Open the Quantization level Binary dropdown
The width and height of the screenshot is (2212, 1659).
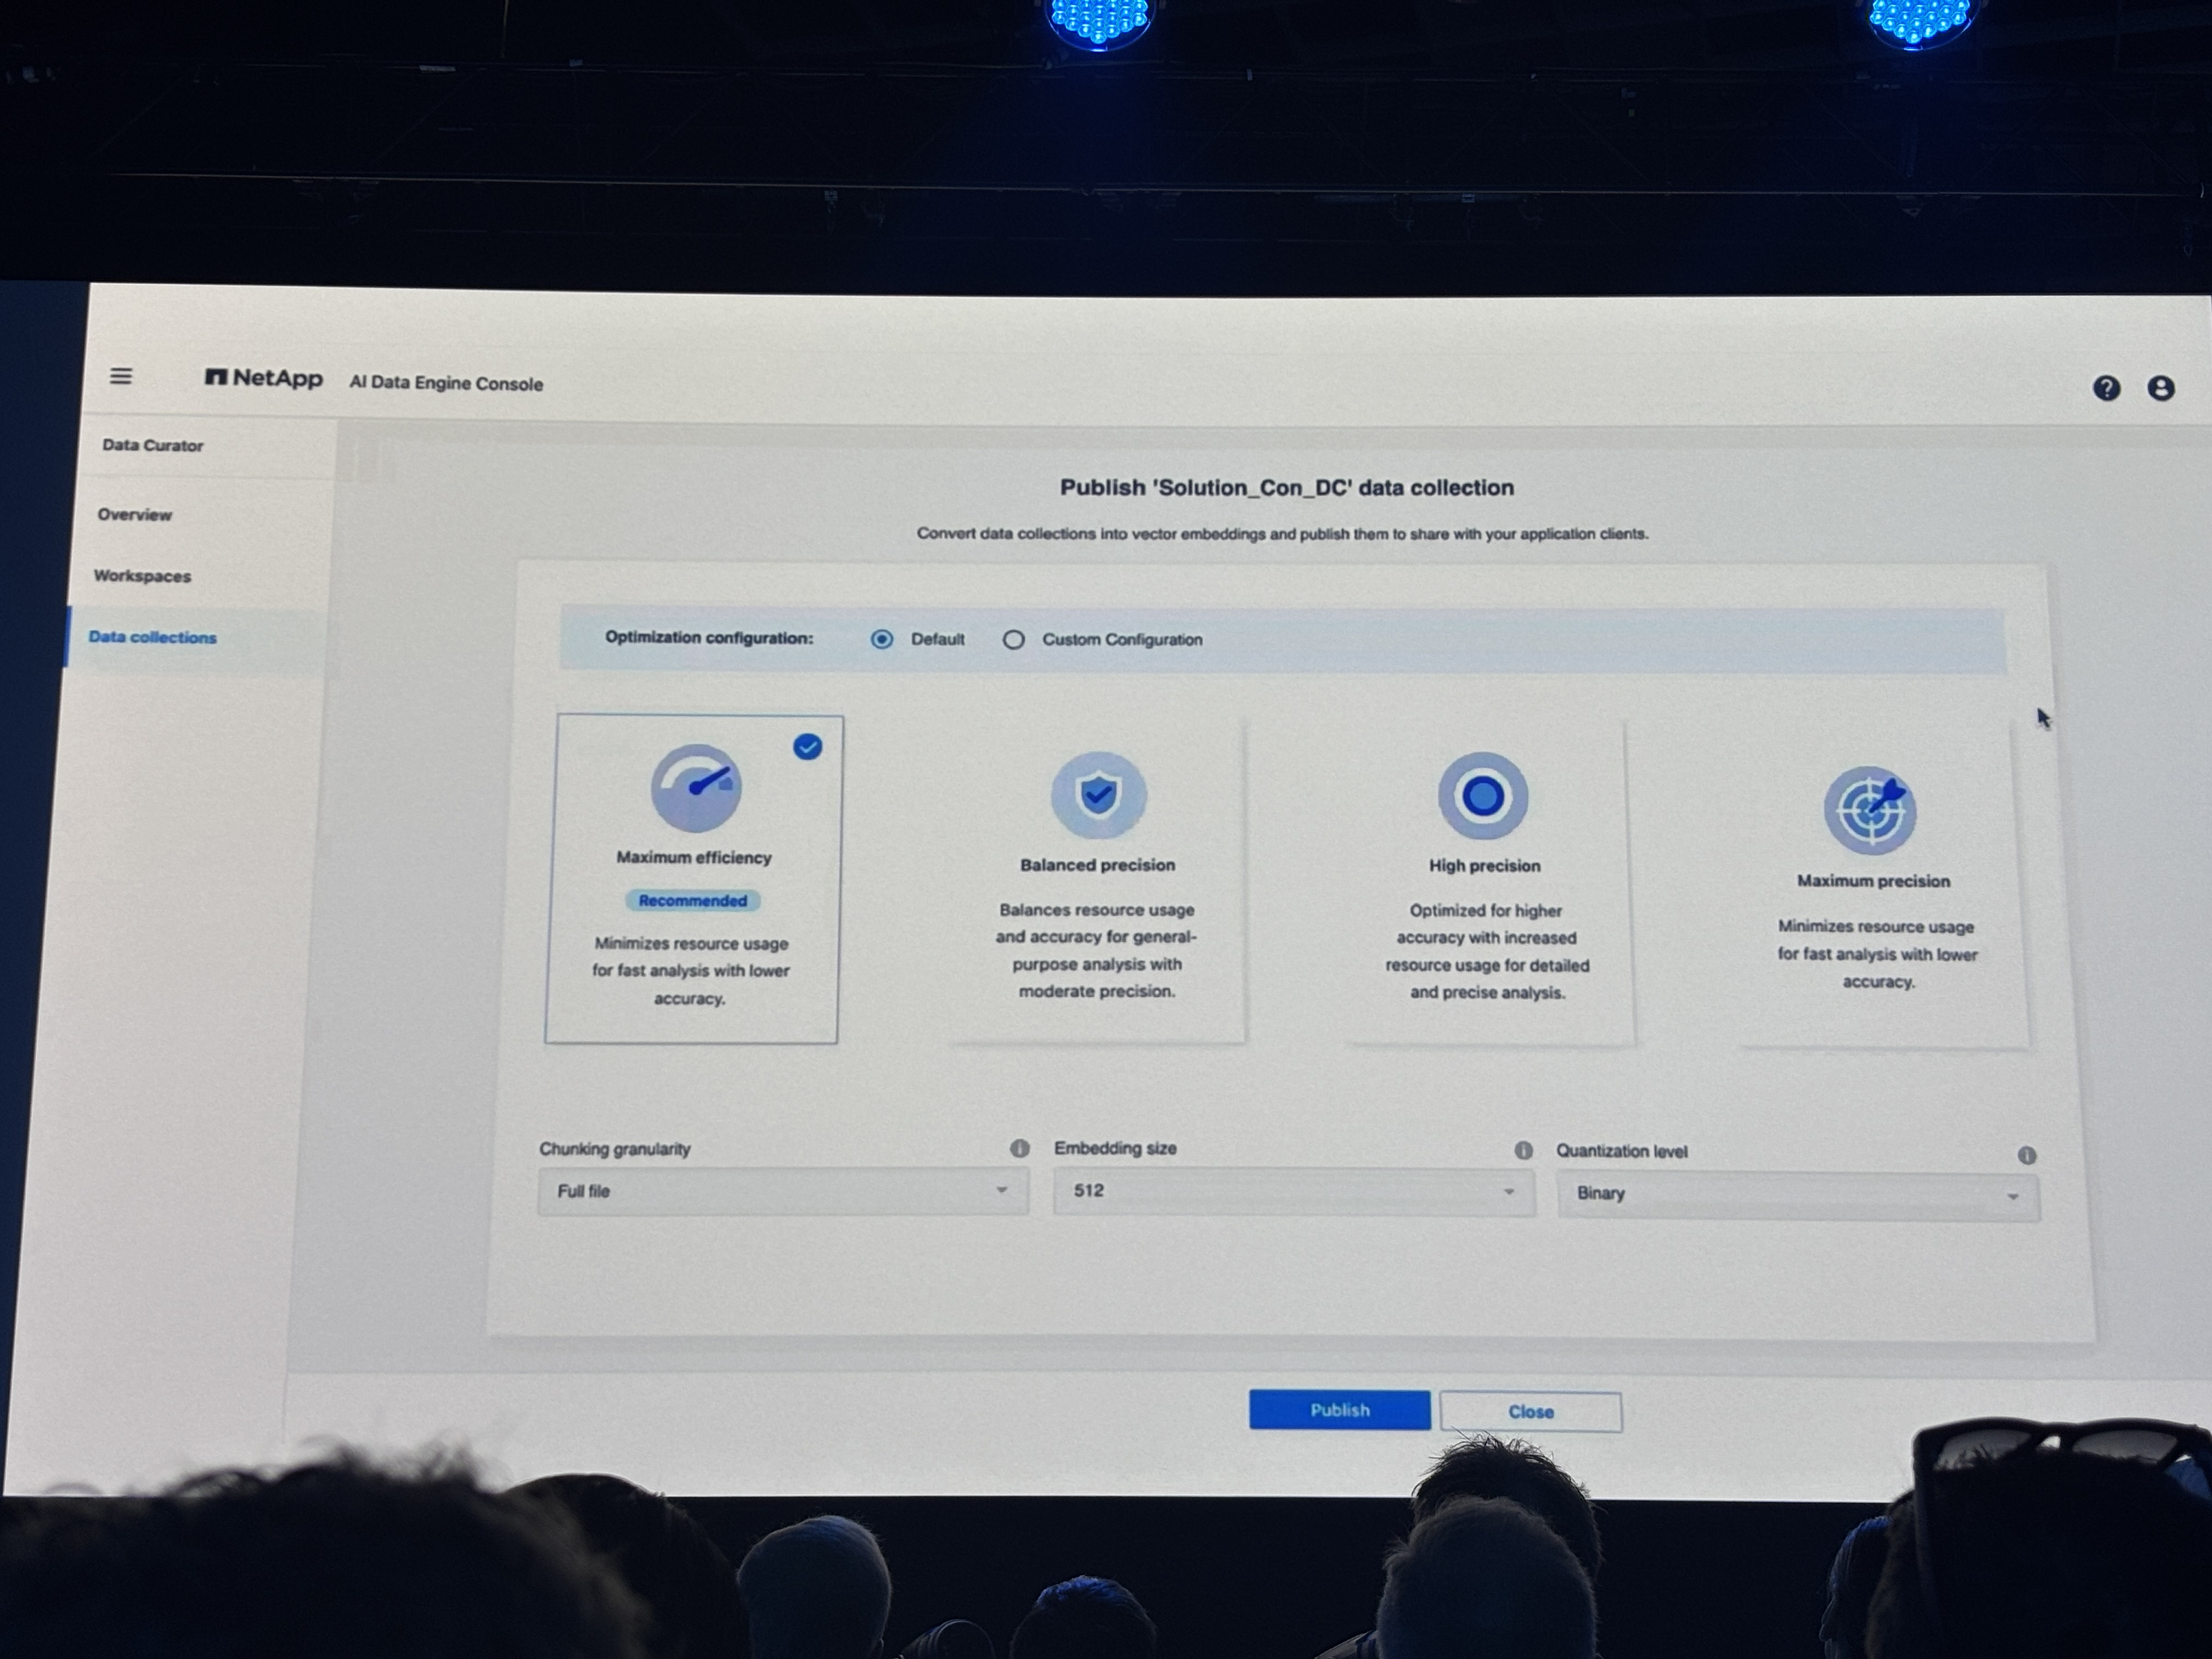1797,1195
